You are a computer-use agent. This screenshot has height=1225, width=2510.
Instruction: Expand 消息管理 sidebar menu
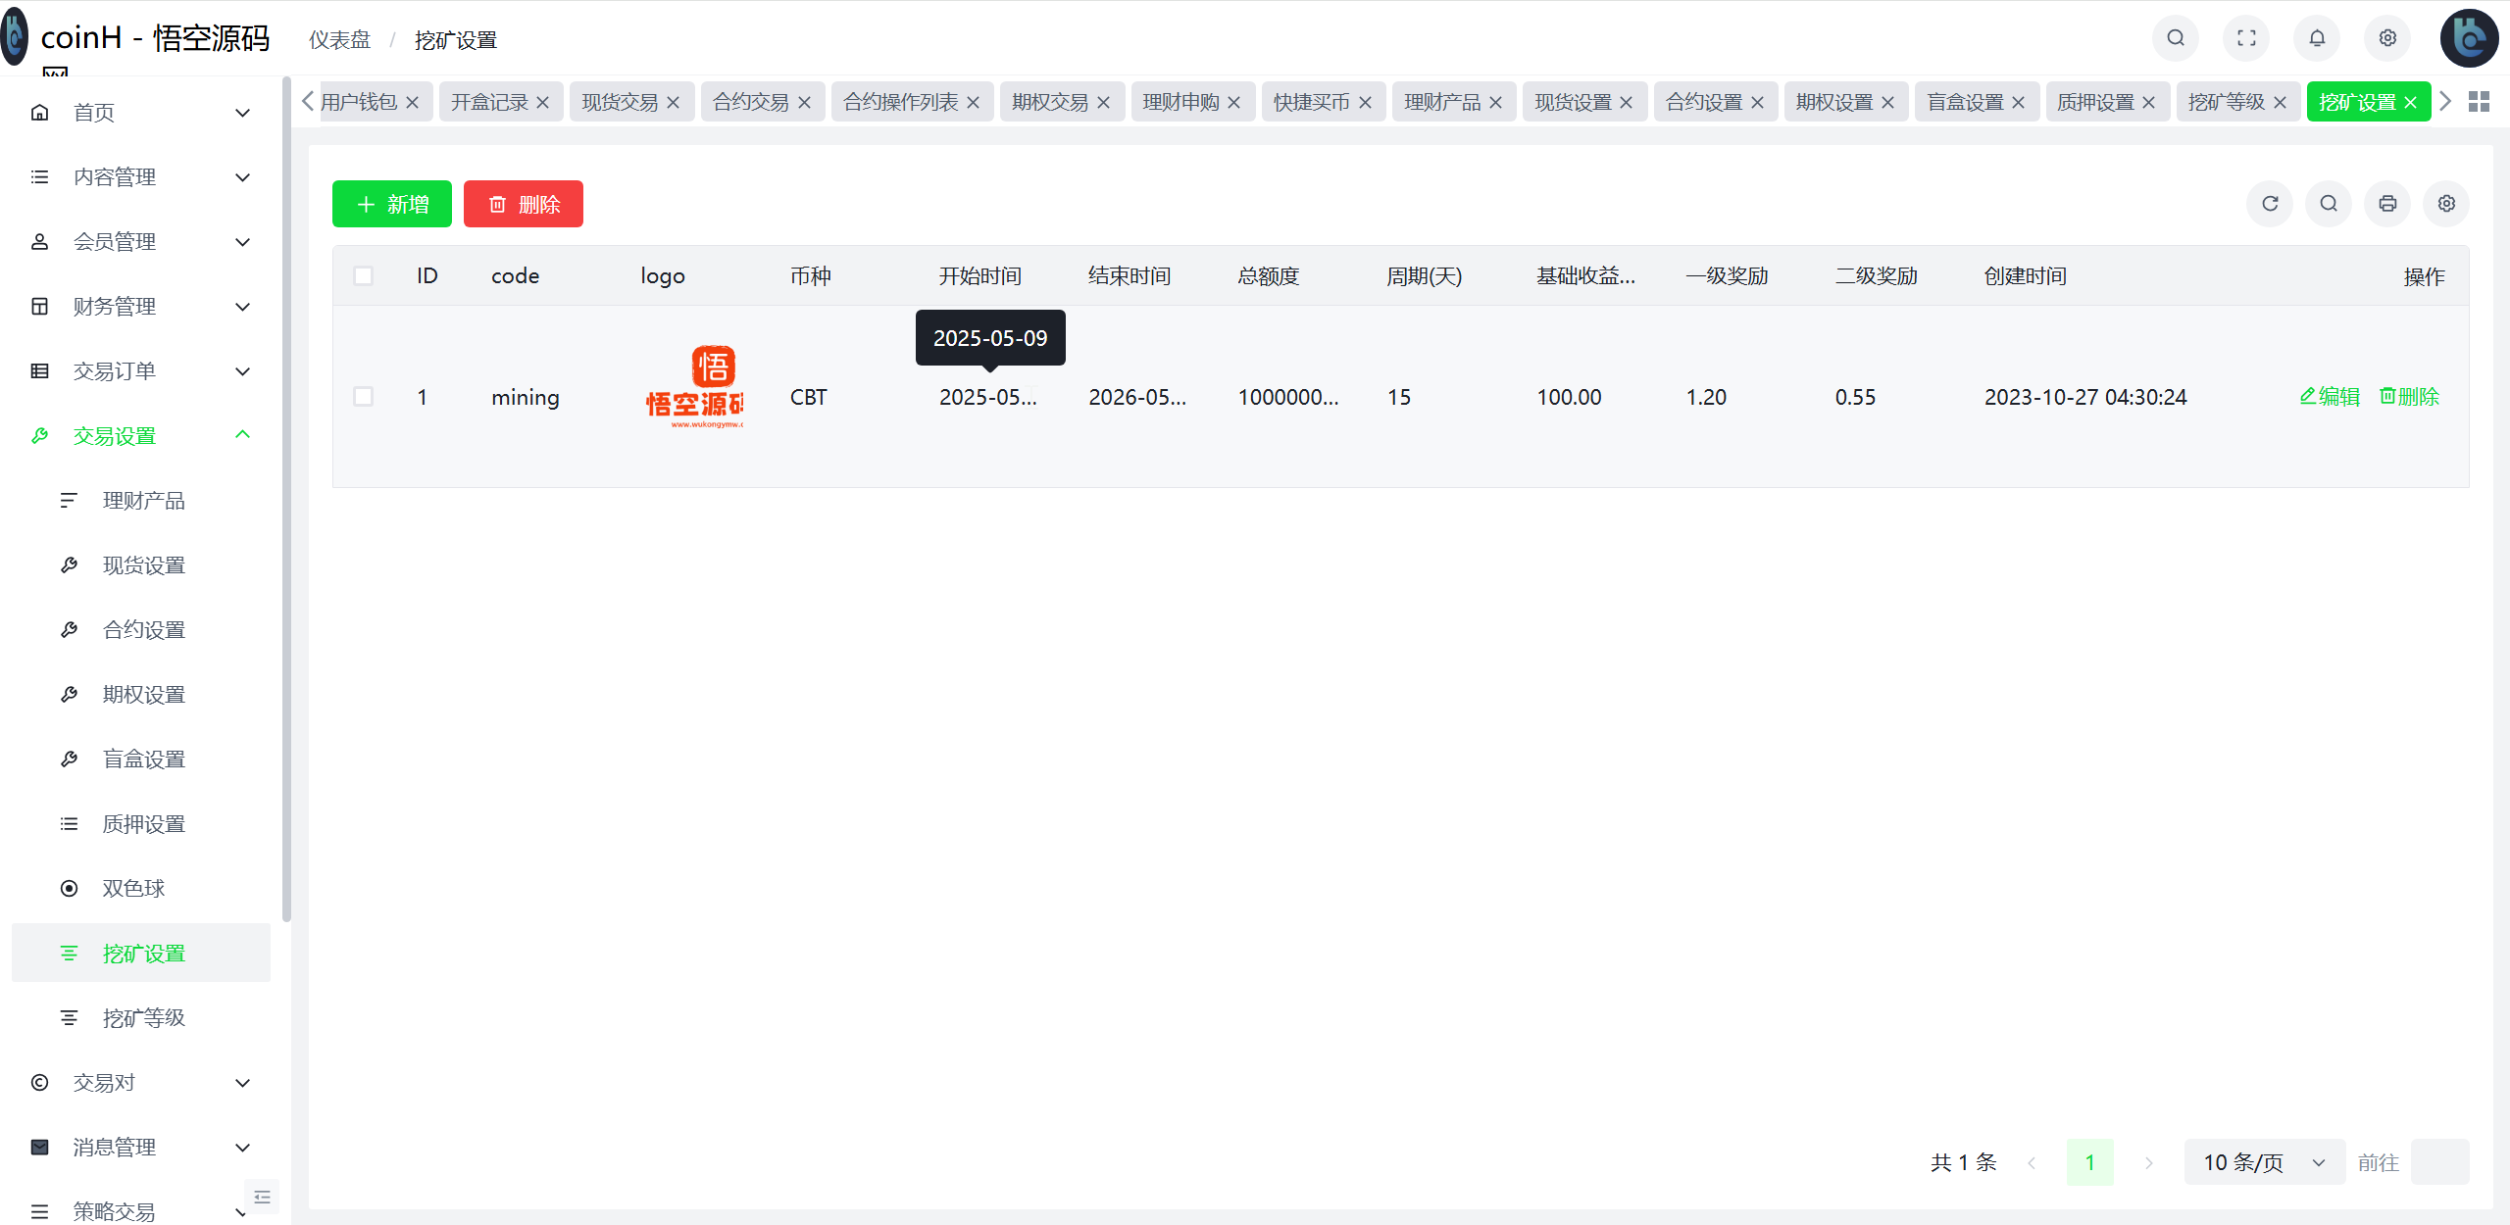point(141,1148)
